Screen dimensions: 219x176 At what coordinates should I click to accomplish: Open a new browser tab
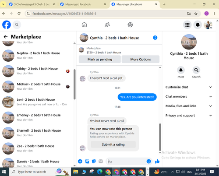pos(164,4)
